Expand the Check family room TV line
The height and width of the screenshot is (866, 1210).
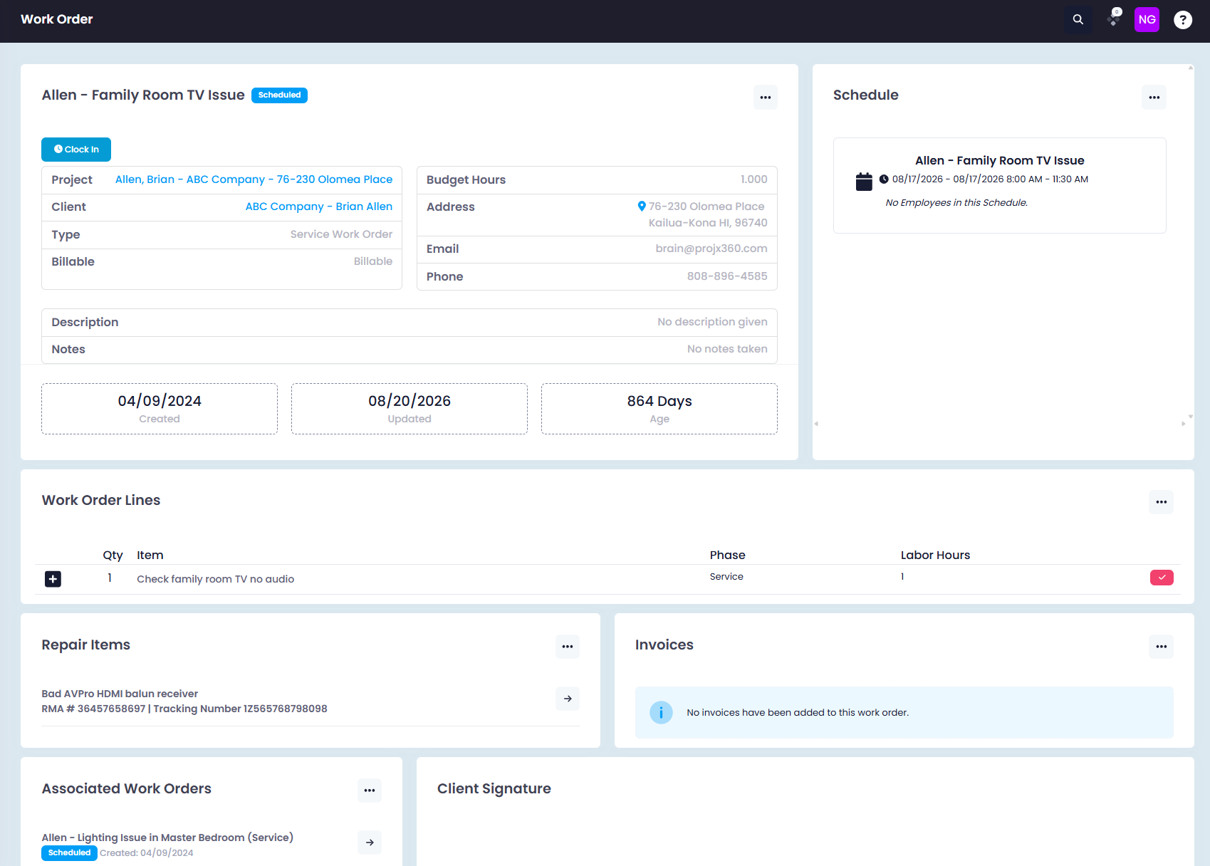click(53, 579)
